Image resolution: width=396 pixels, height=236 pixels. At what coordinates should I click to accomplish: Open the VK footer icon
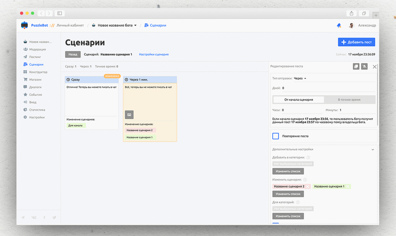34,217
